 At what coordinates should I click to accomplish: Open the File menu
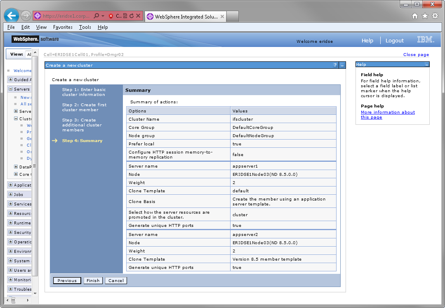[x=11, y=27]
